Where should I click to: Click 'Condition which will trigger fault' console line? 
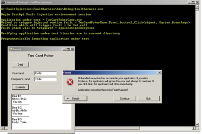pos(44,25)
